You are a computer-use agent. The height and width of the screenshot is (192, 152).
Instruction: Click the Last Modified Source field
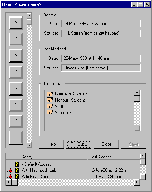click(x=101, y=68)
